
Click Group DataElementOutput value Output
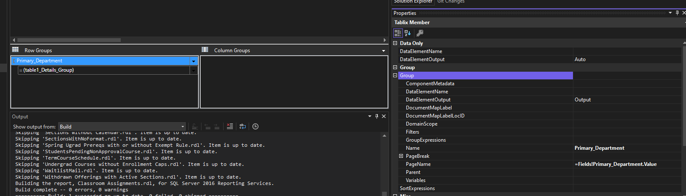[x=627, y=100]
